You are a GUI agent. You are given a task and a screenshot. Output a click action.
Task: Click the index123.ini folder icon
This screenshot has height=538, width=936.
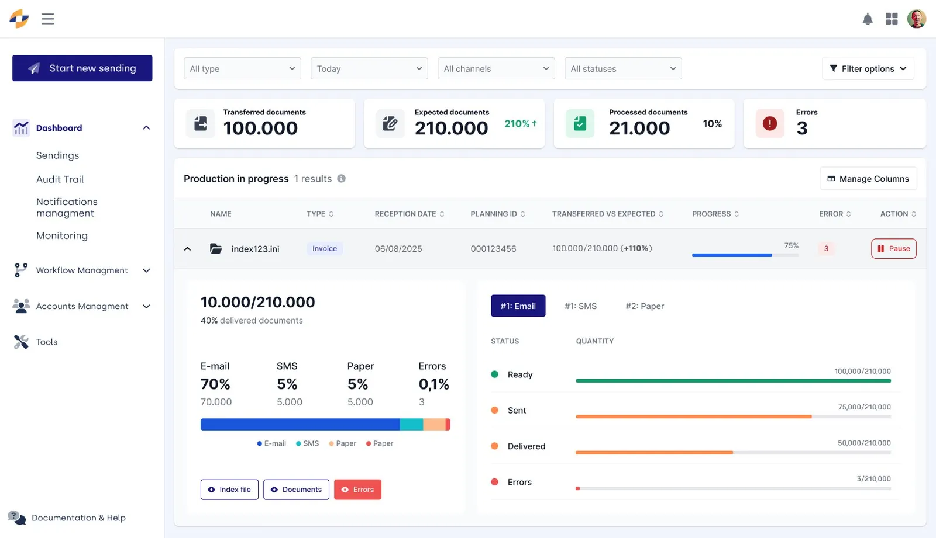click(216, 249)
